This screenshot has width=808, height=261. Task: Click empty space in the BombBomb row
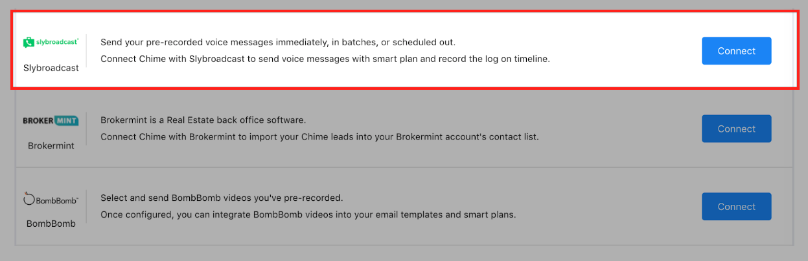(x=609, y=207)
